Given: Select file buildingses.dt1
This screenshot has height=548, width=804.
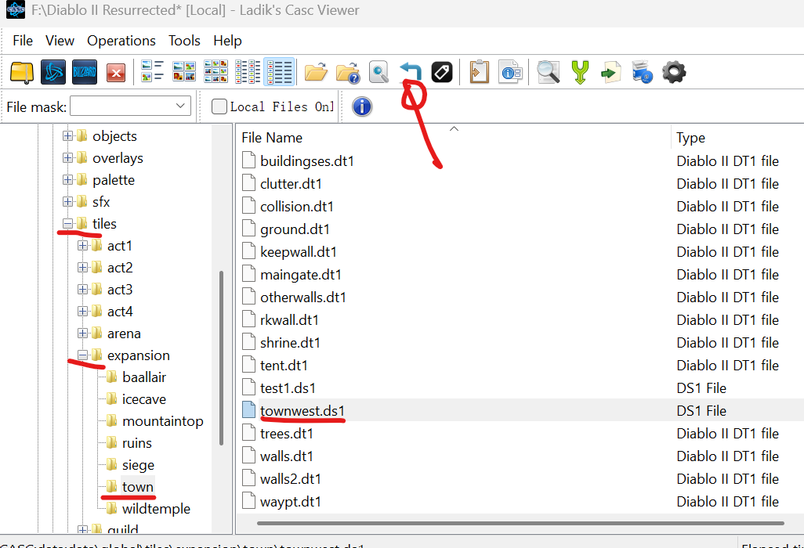Looking at the screenshot, I should tap(306, 161).
